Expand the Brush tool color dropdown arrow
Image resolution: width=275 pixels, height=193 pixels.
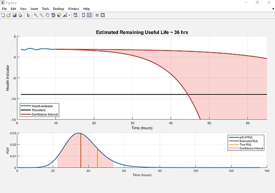tap(69, 15)
